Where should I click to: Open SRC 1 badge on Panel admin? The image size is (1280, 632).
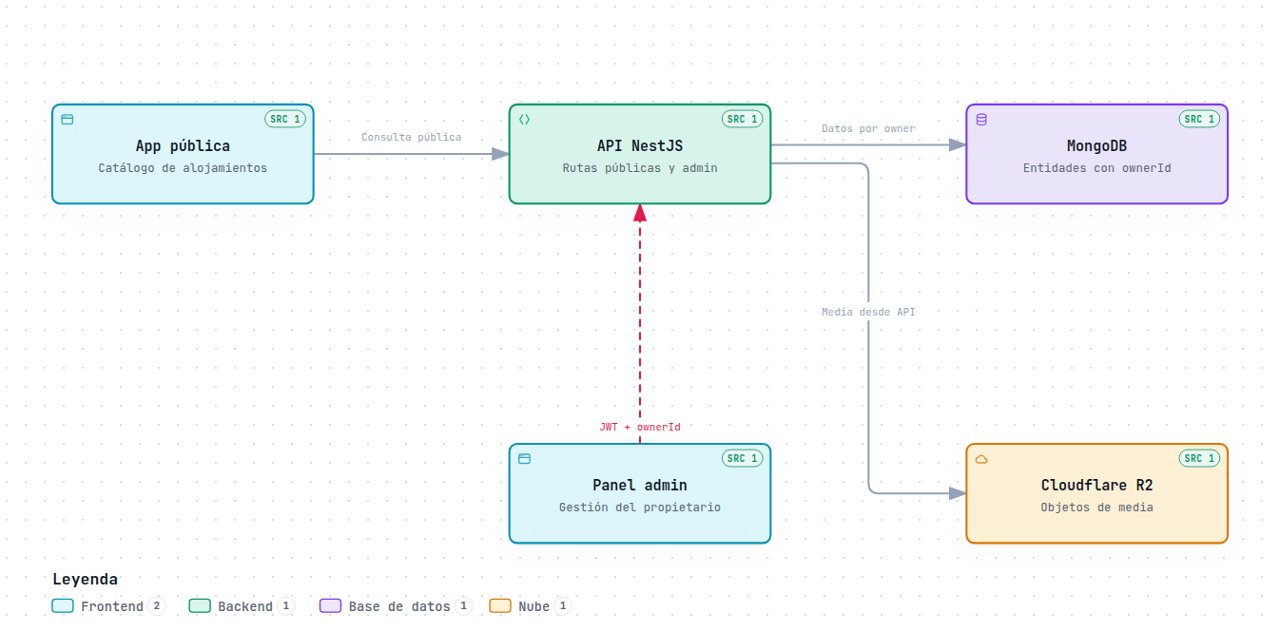click(x=742, y=458)
